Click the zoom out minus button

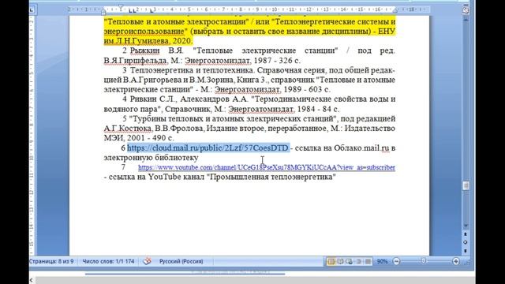[x=397, y=261]
